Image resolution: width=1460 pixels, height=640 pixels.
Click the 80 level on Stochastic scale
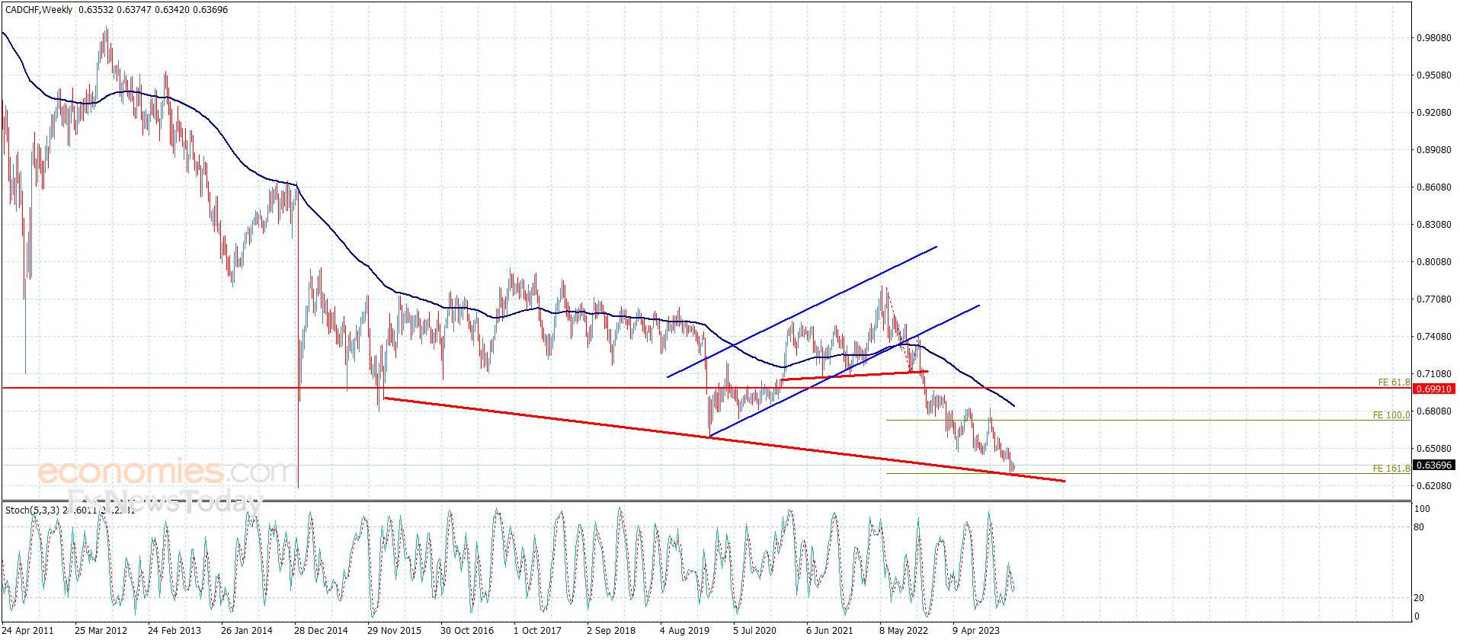pyautogui.click(x=1419, y=527)
